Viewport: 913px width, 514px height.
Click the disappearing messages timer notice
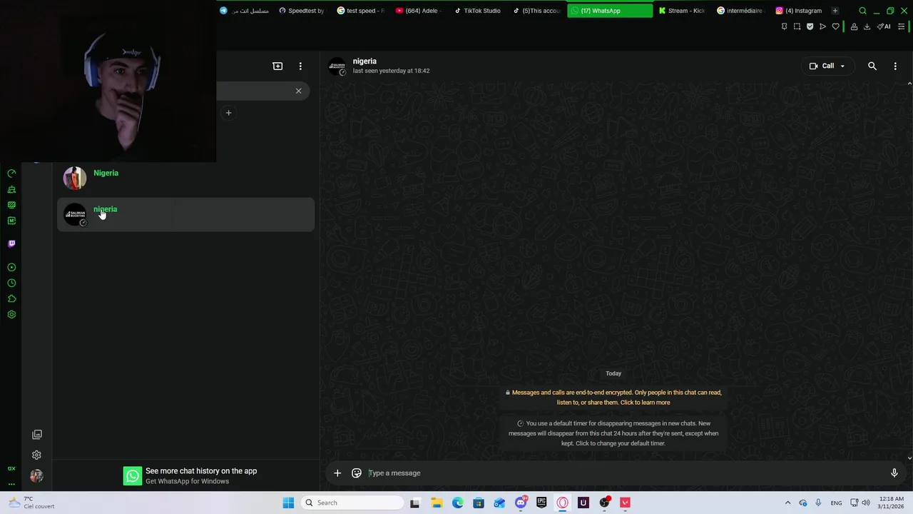[x=613, y=433]
